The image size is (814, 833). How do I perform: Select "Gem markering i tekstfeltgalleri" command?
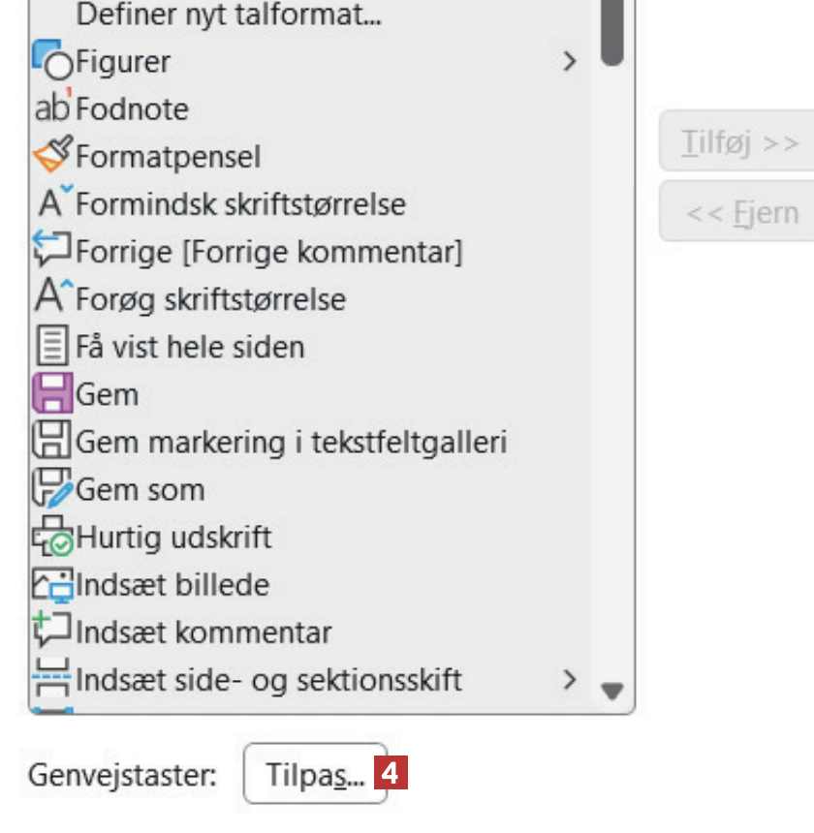click(x=291, y=442)
